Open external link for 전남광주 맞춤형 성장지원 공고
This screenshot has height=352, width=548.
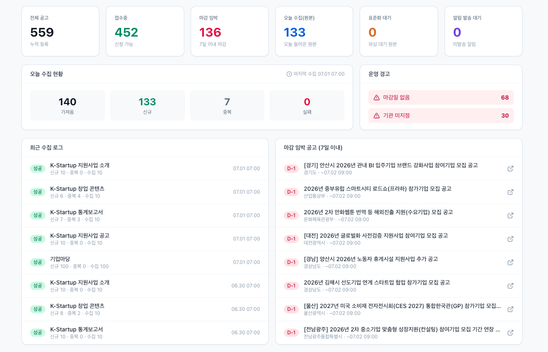coord(510,333)
